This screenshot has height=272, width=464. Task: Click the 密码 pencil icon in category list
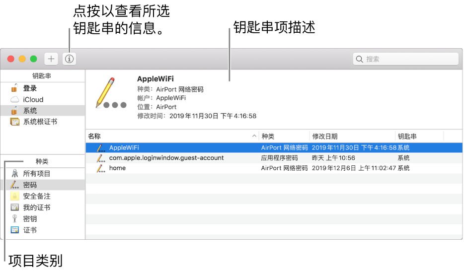(14, 185)
